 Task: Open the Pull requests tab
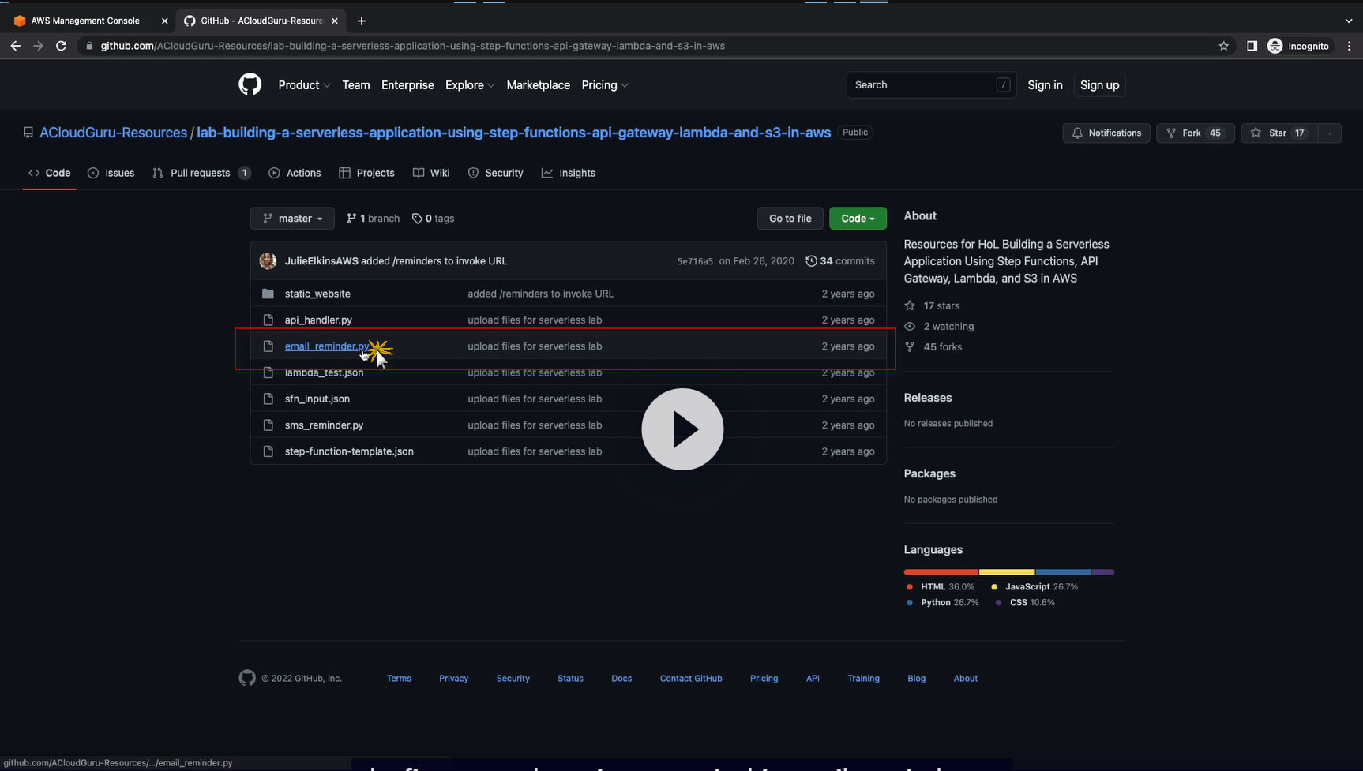(x=201, y=173)
